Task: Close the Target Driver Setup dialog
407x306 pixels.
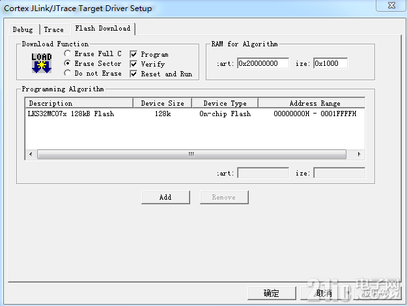Action: tap(391, 5)
